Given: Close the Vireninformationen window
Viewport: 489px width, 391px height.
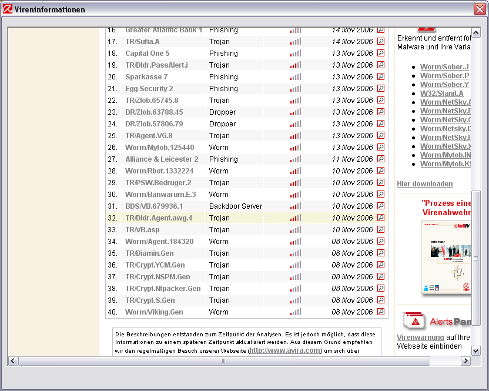Looking at the screenshot, I should pyautogui.click(x=479, y=9).
